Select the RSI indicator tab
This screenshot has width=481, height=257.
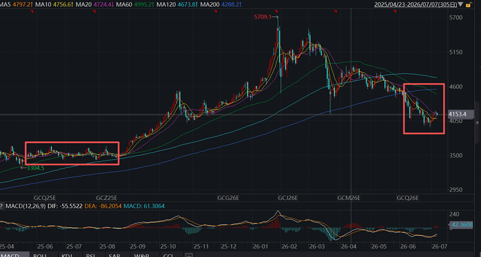click(x=91, y=255)
